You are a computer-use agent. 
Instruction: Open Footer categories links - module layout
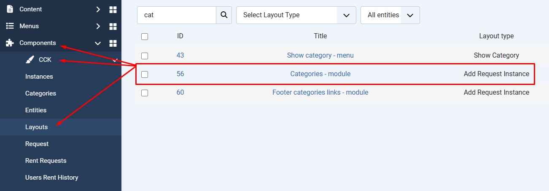coord(320,93)
